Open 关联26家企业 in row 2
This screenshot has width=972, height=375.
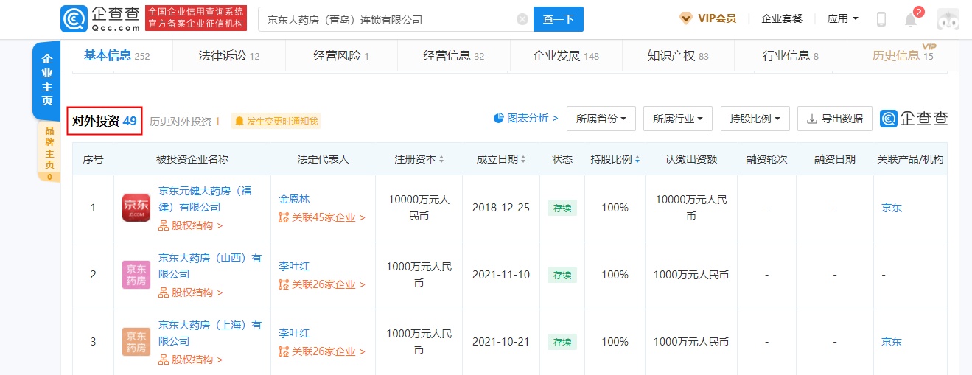322,284
